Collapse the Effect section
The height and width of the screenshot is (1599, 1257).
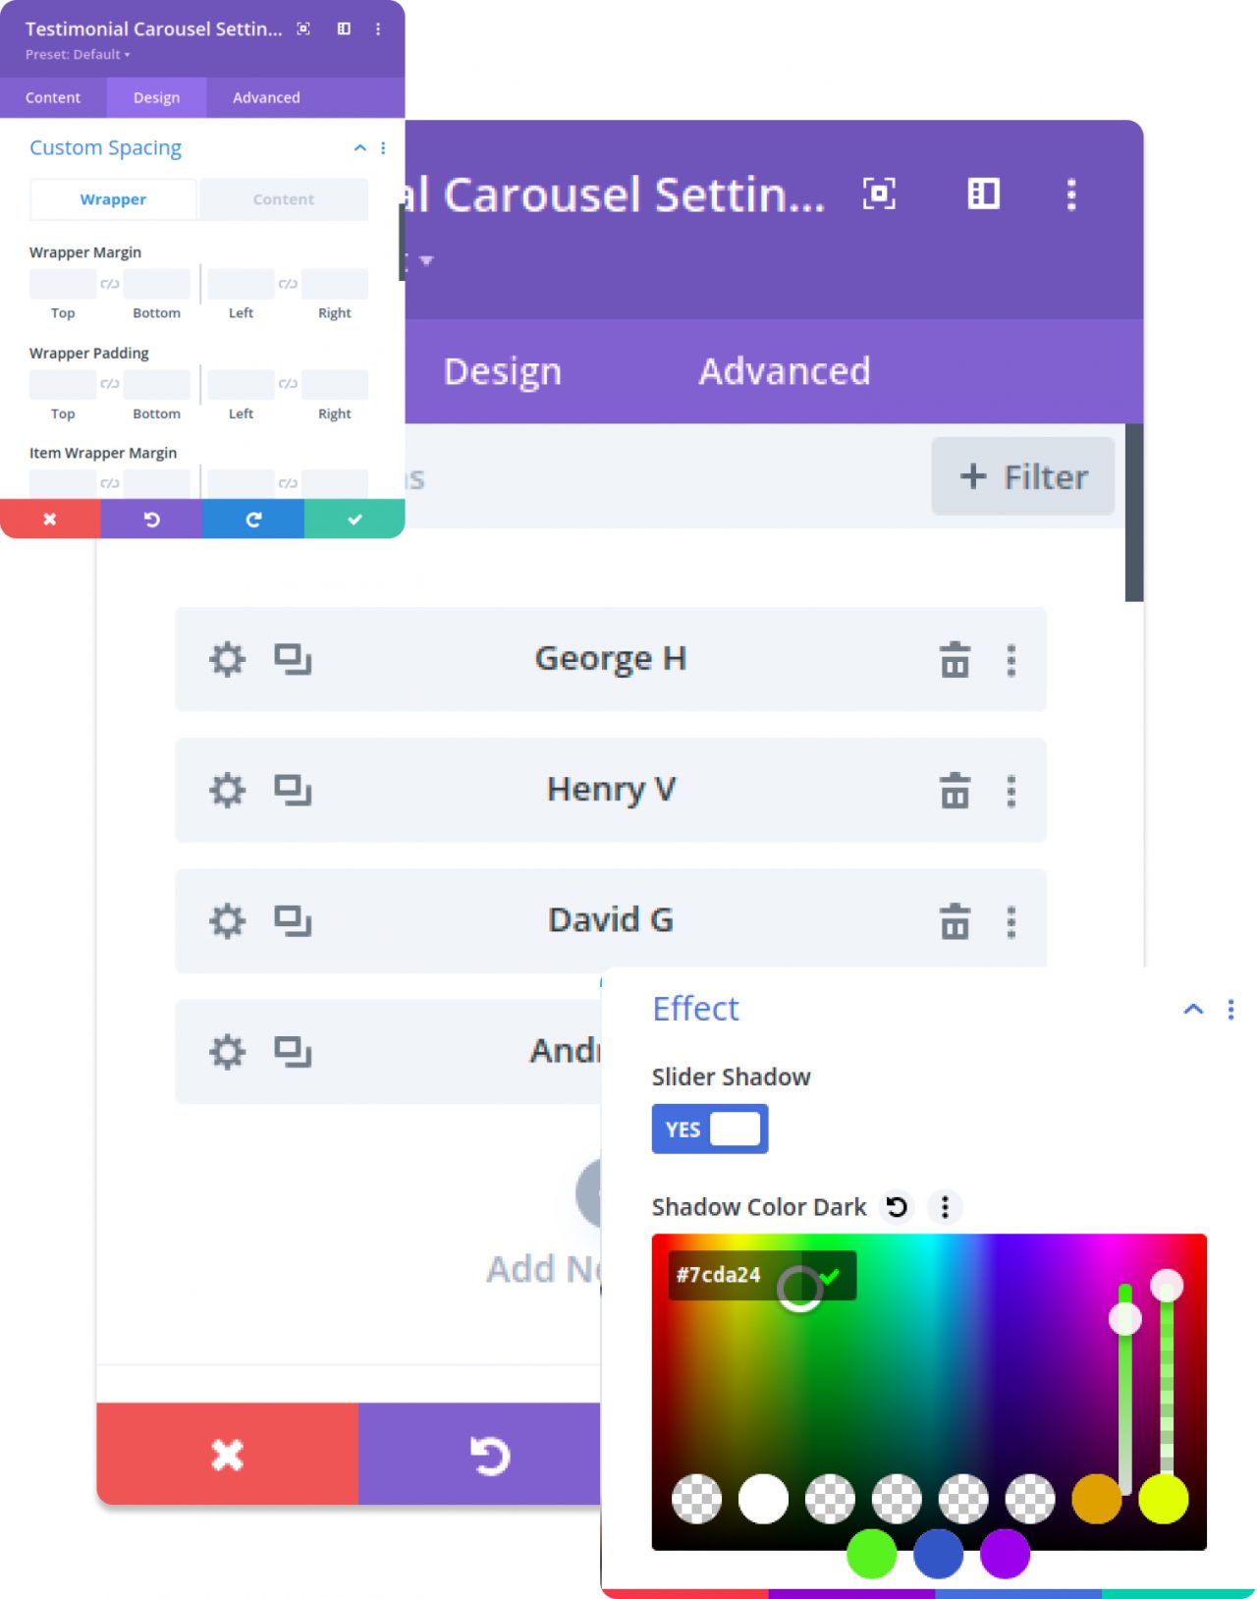point(1192,1009)
